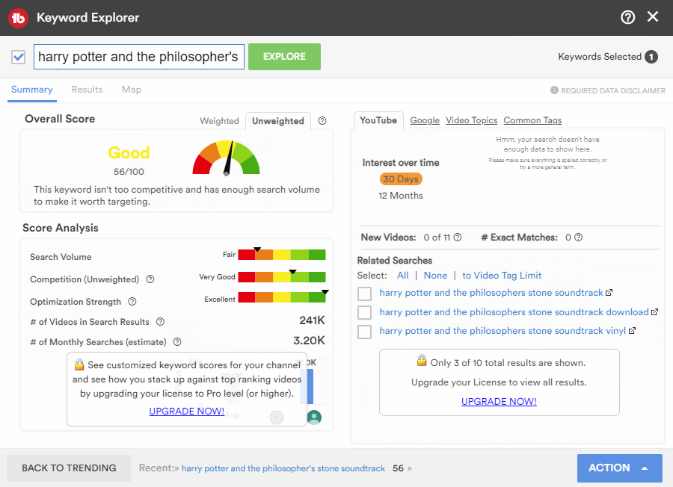Image resolution: width=673 pixels, height=487 pixels.
Task: Click the gray target icon below chart
Action: pos(277,417)
